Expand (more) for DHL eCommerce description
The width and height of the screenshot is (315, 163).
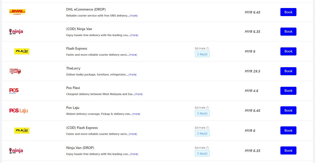[133, 16]
